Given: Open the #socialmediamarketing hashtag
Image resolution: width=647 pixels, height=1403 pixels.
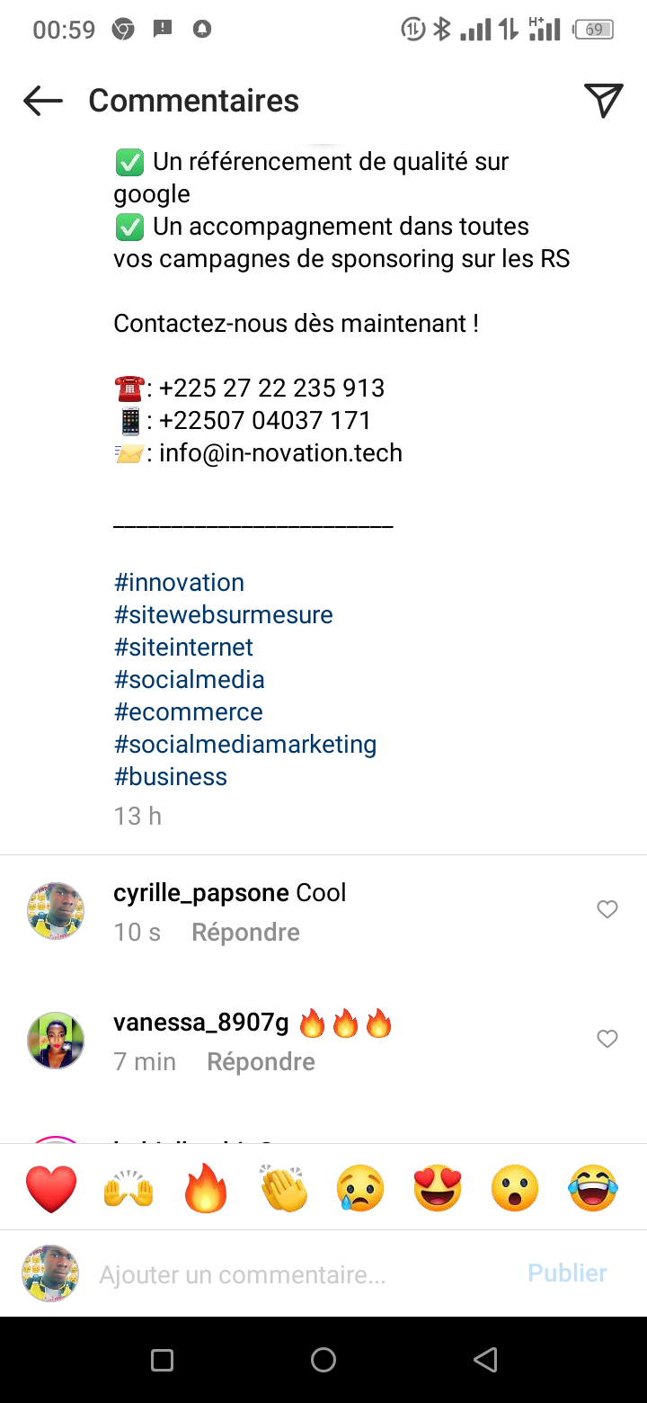Looking at the screenshot, I should 244,745.
